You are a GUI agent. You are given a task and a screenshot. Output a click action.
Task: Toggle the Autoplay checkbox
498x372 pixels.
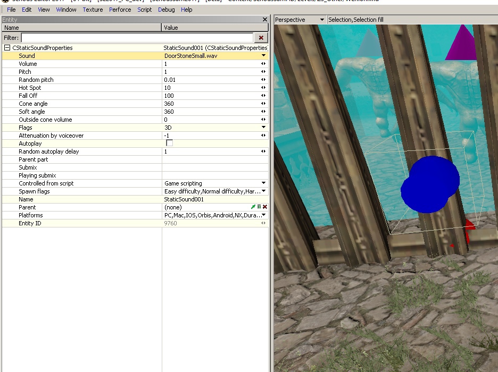click(170, 143)
